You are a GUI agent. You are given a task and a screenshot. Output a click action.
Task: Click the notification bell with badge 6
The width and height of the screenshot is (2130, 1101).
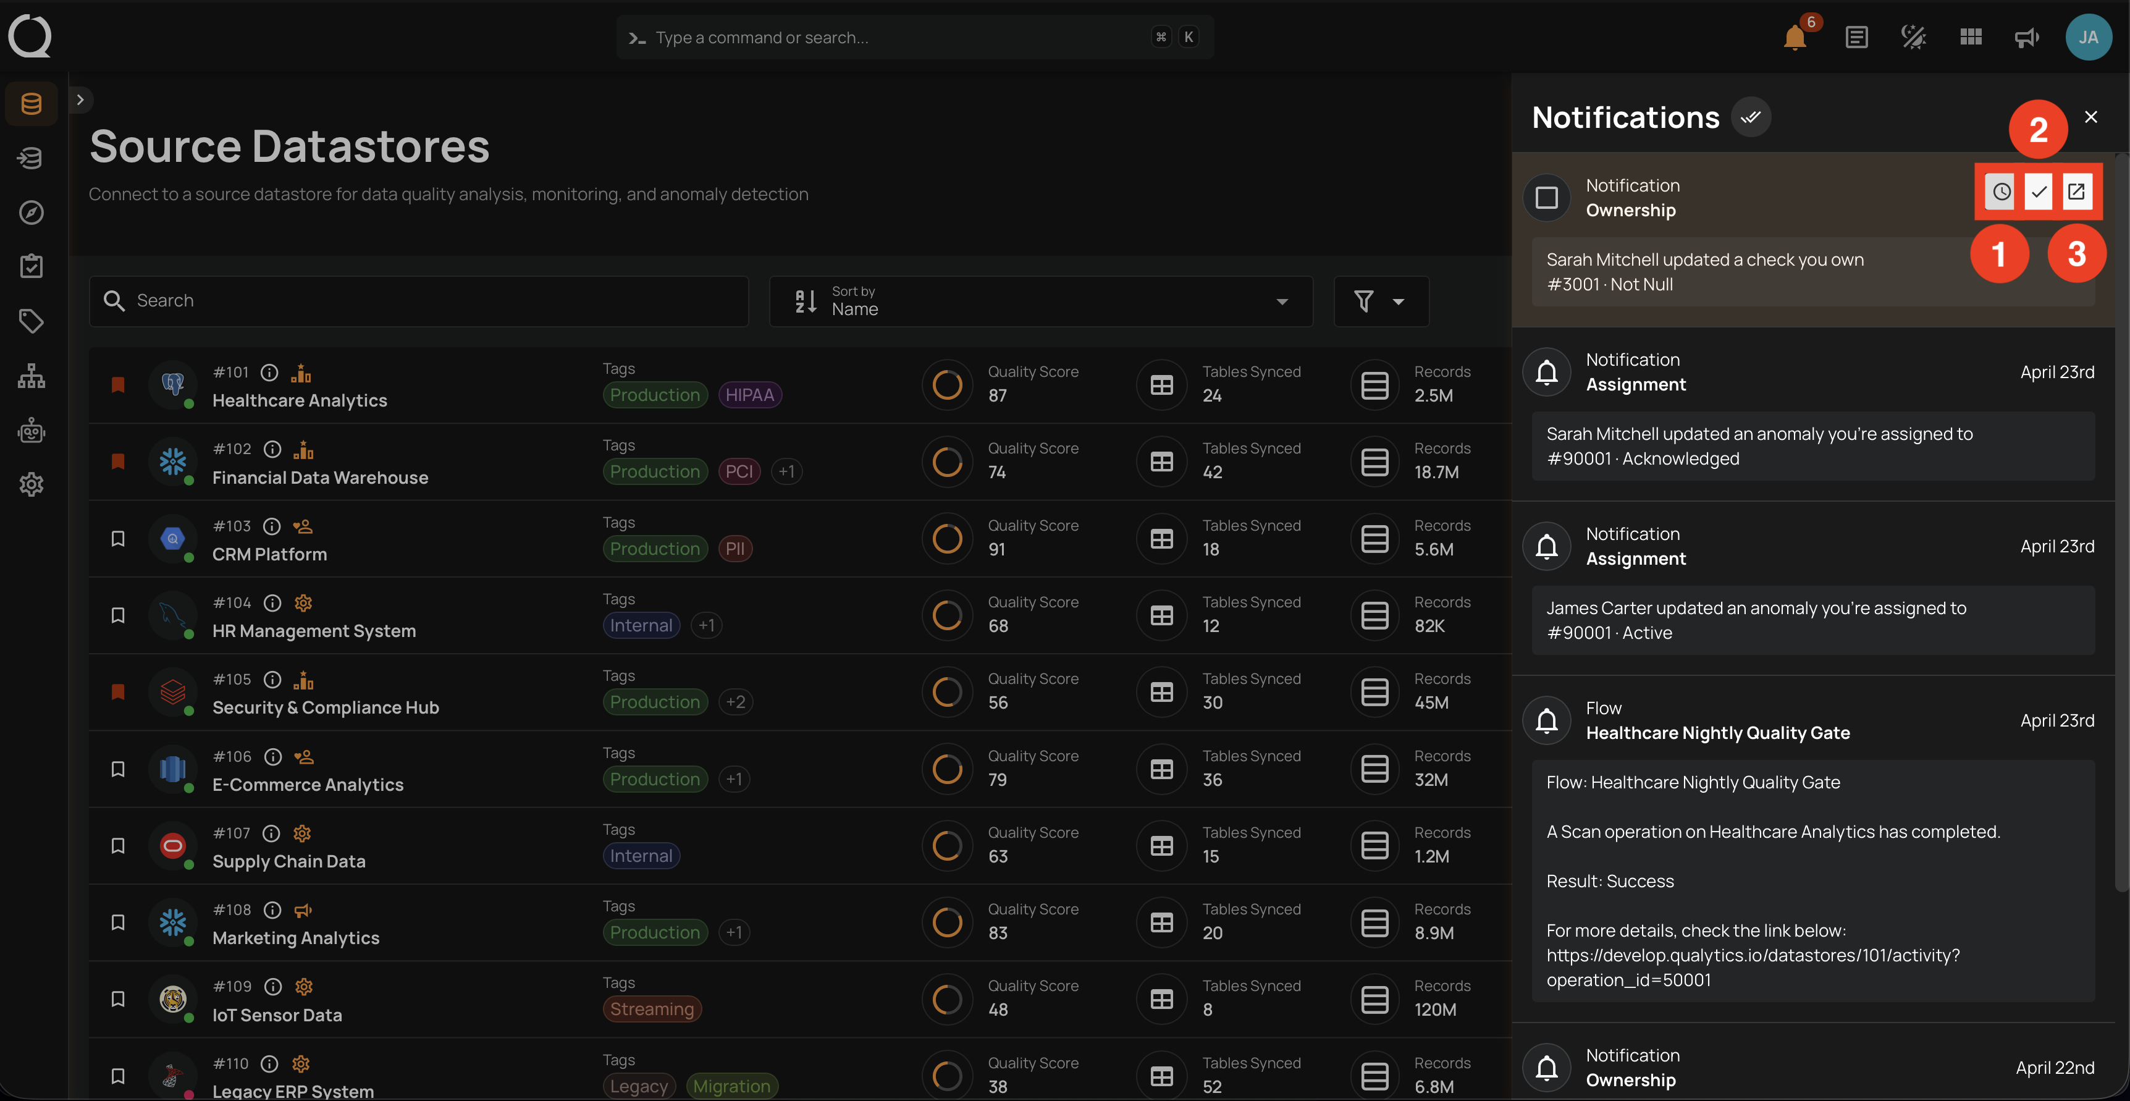(x=1795, y=37)
